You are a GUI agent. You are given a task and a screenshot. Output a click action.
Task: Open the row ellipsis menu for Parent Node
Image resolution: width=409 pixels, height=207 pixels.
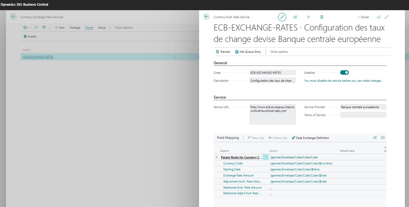[265, 157]
